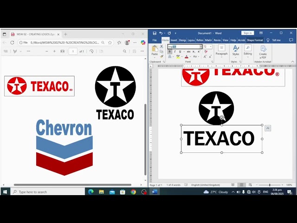Save the Word document with the floppy icon
The height and width of the screenshot is (223, 297).
pyautogui.click(x=155, y=33)
